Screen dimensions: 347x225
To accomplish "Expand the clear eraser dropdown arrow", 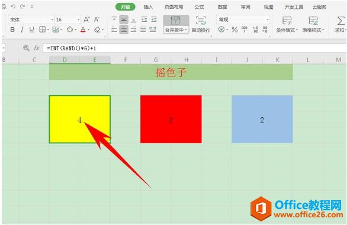I will (103, 30).
